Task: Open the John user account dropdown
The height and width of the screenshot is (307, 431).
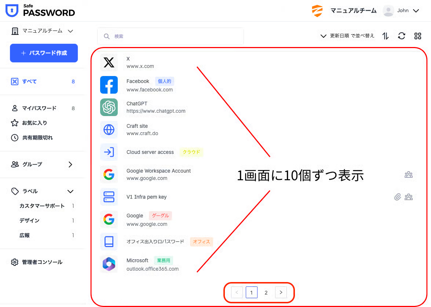Action: point(401,11)
